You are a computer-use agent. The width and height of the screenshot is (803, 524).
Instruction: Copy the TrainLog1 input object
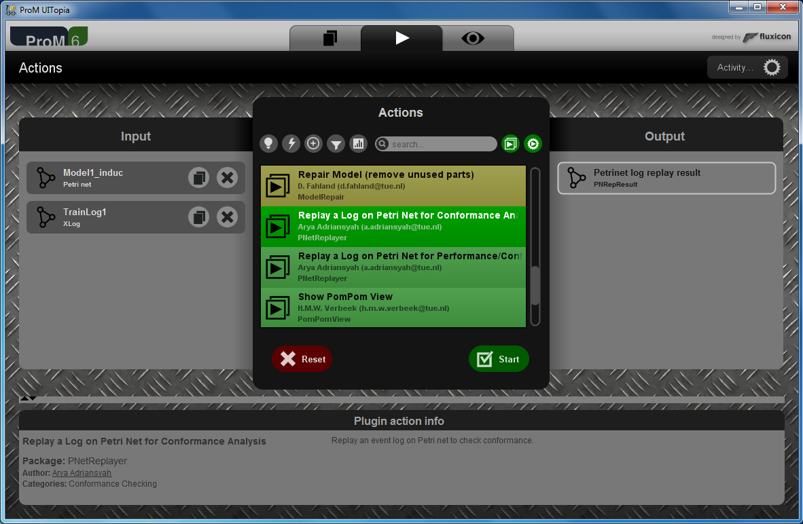198,217
